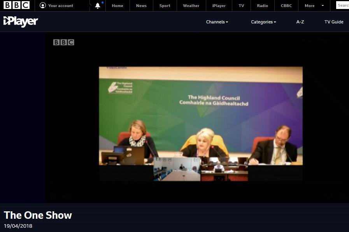The width and height of the screenshot is (349, 232).
Task: Open the TV Guide
Action: point(334,22)
